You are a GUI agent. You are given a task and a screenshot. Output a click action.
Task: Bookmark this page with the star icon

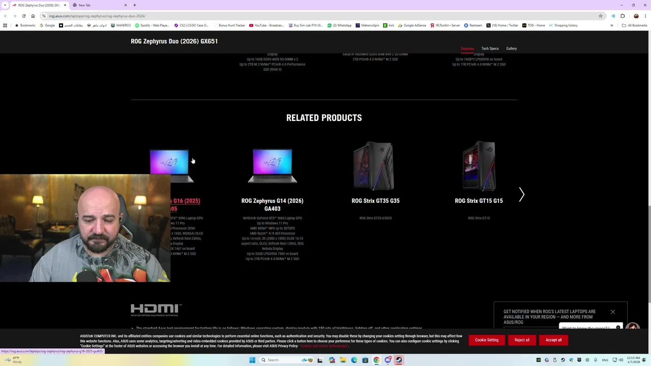pyautogui.click(x=601, y=16)
